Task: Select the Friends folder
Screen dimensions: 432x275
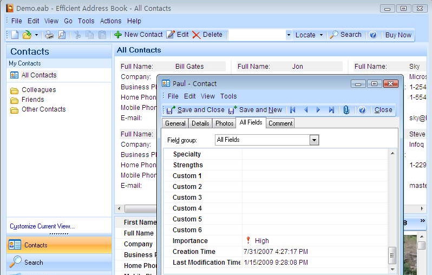Action: 32,100
